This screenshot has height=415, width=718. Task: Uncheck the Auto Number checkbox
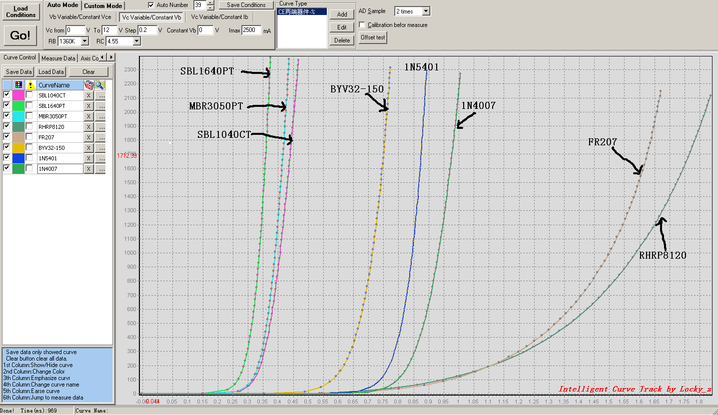coord(151,5)
